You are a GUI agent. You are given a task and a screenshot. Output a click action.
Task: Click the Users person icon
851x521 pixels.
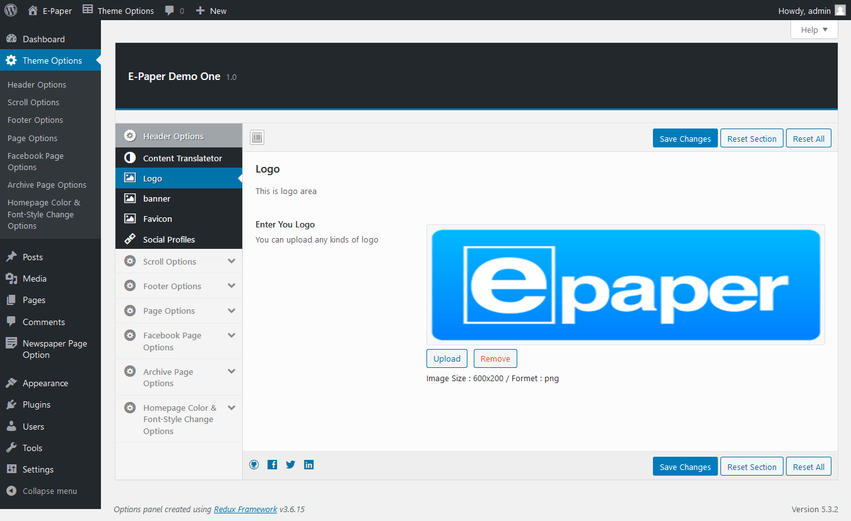click(x=11, y=427)
